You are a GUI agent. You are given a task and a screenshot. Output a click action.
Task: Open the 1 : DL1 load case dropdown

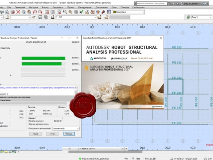tap(76, 17)
